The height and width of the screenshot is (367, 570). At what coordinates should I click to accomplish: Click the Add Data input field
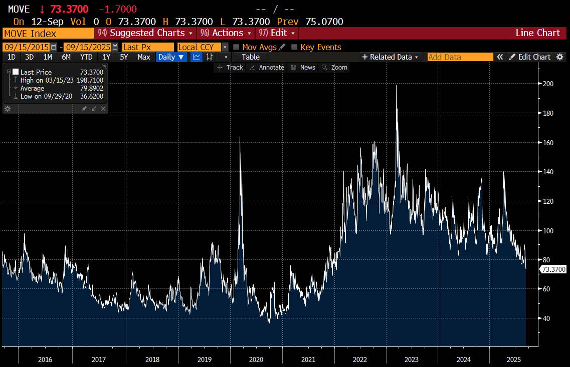(x=460, y=57)
